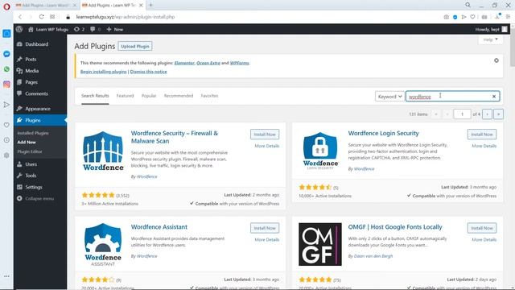The width and height of the screenshot is (515, 290).
Task: Open the New content menu
Action: pos(115,29)
